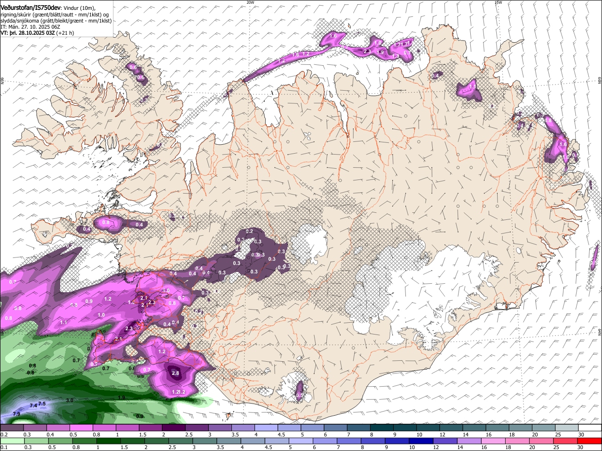Click the '7.5' rainfall value on the map
The image size is (602, 451).
(42, 404)
